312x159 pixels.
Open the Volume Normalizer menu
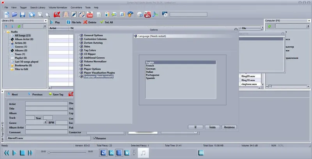pyautogui.click(x=58, y=7)
